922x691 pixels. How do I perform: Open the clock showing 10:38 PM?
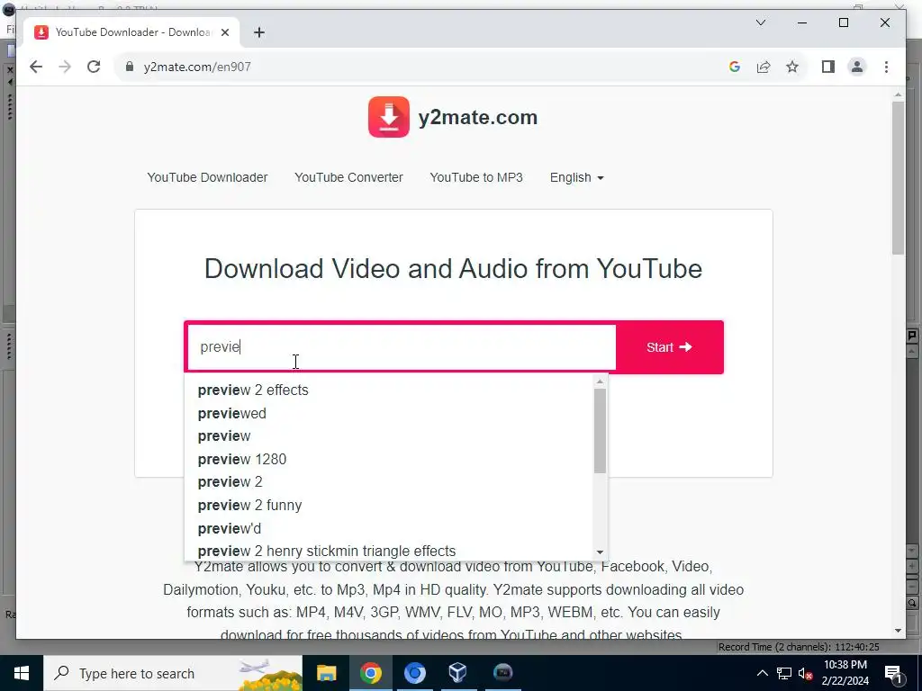tap(845, 673)
